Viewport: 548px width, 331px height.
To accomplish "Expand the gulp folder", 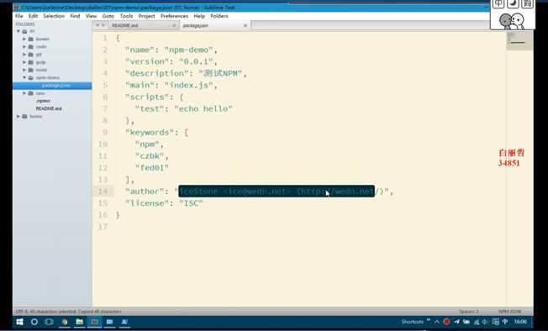I will (x=24, y=62).
